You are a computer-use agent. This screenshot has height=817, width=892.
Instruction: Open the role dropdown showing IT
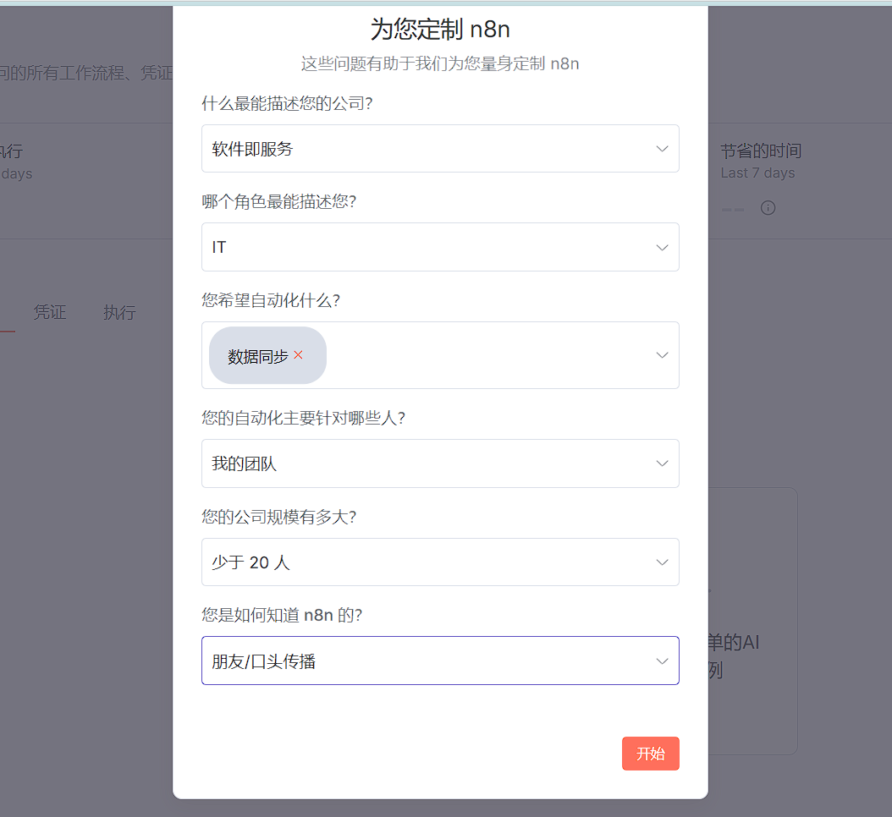point(440,247)
